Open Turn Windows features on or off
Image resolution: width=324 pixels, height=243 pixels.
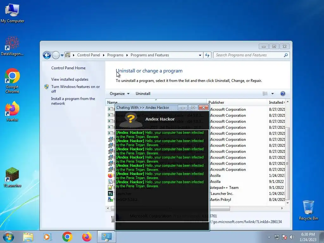pyautogui.click(x=75, y=89)
